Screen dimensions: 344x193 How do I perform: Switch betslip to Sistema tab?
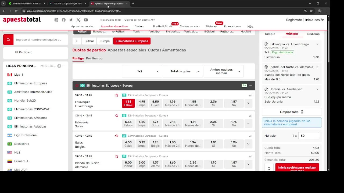click(x=313, y=34)
